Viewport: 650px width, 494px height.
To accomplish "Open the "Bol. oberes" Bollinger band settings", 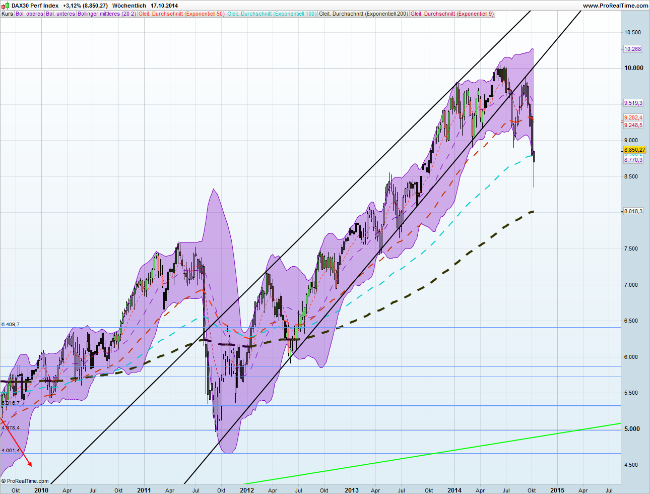I will pyautogui.click(x=28, y=14).
